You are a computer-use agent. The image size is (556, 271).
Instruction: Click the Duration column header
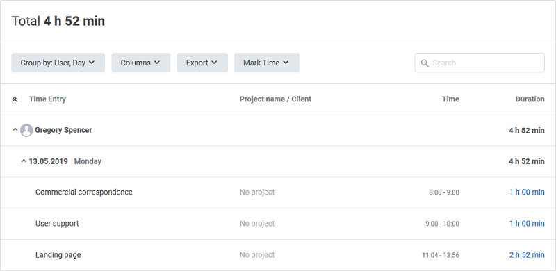(530, 99)
